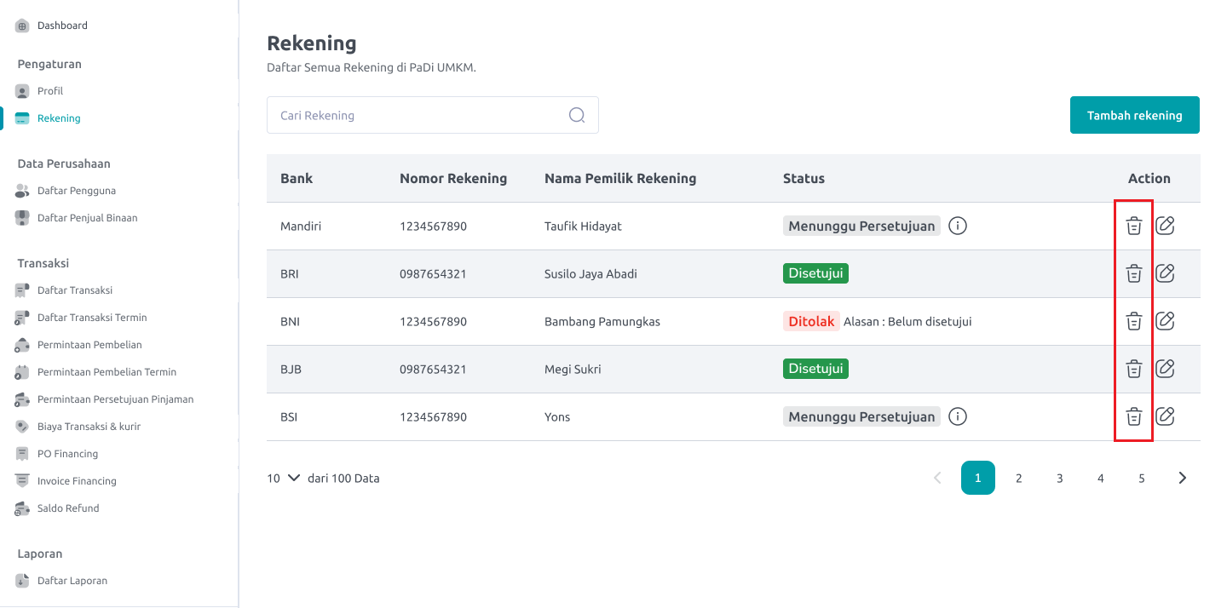The height and width of the screenshot is (608, 1227).
Task: Click account number in the BRI row
Action: pos(433,274)
